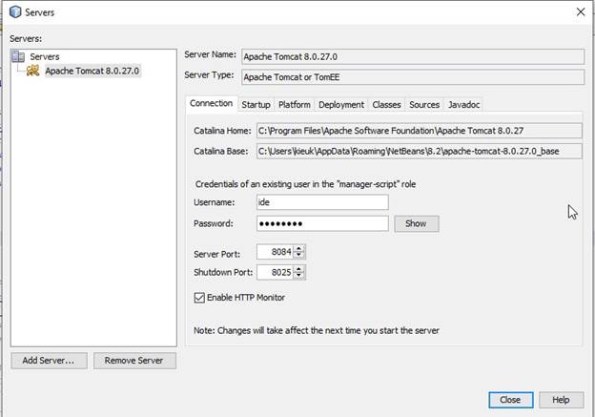Click the Catalina Home path field

420,131
